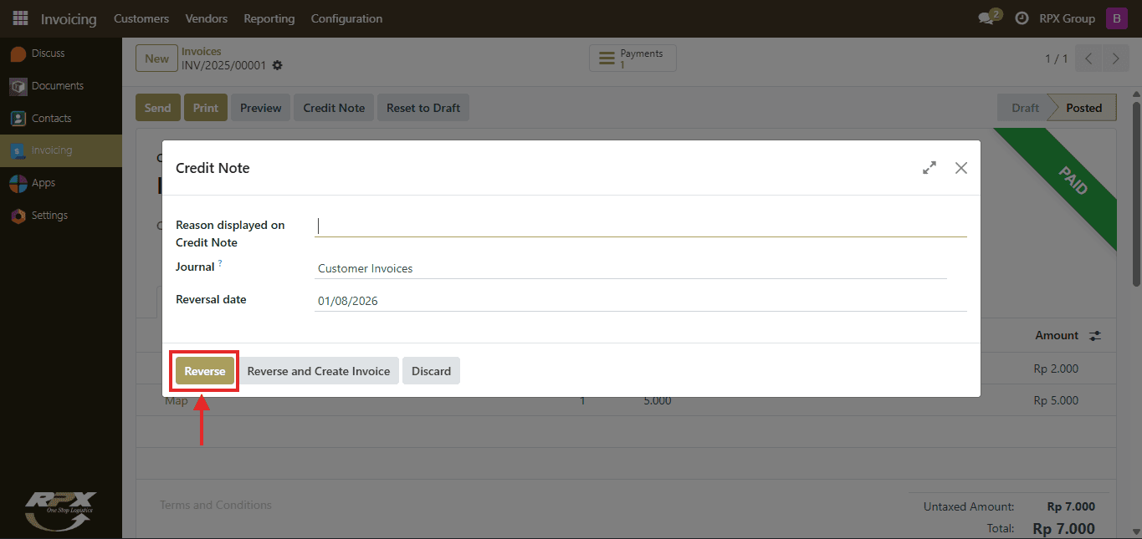
Task: Click the Amount column header
Action: [1057, 335]
